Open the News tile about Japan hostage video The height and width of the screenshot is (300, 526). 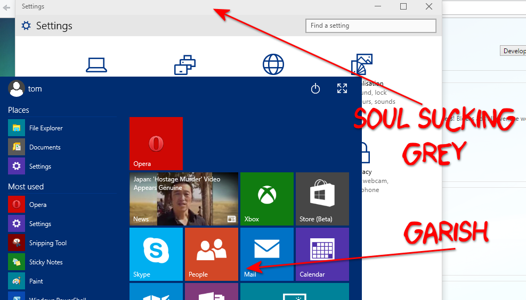tap(183, 198)
